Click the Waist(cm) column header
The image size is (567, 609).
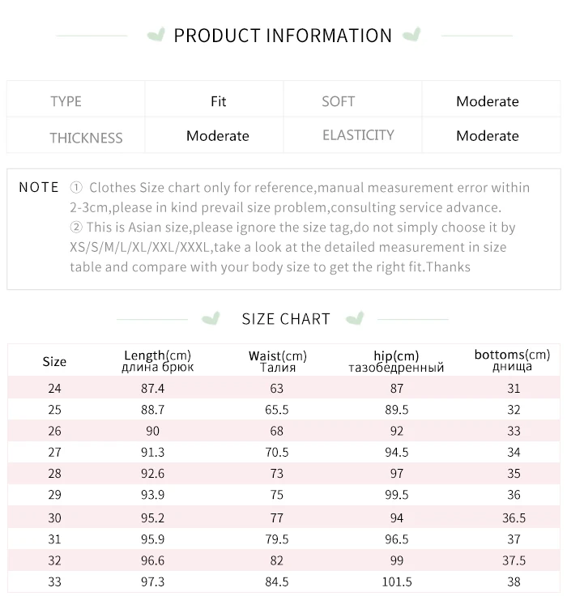pyautogui.click(x=277, y=360)
